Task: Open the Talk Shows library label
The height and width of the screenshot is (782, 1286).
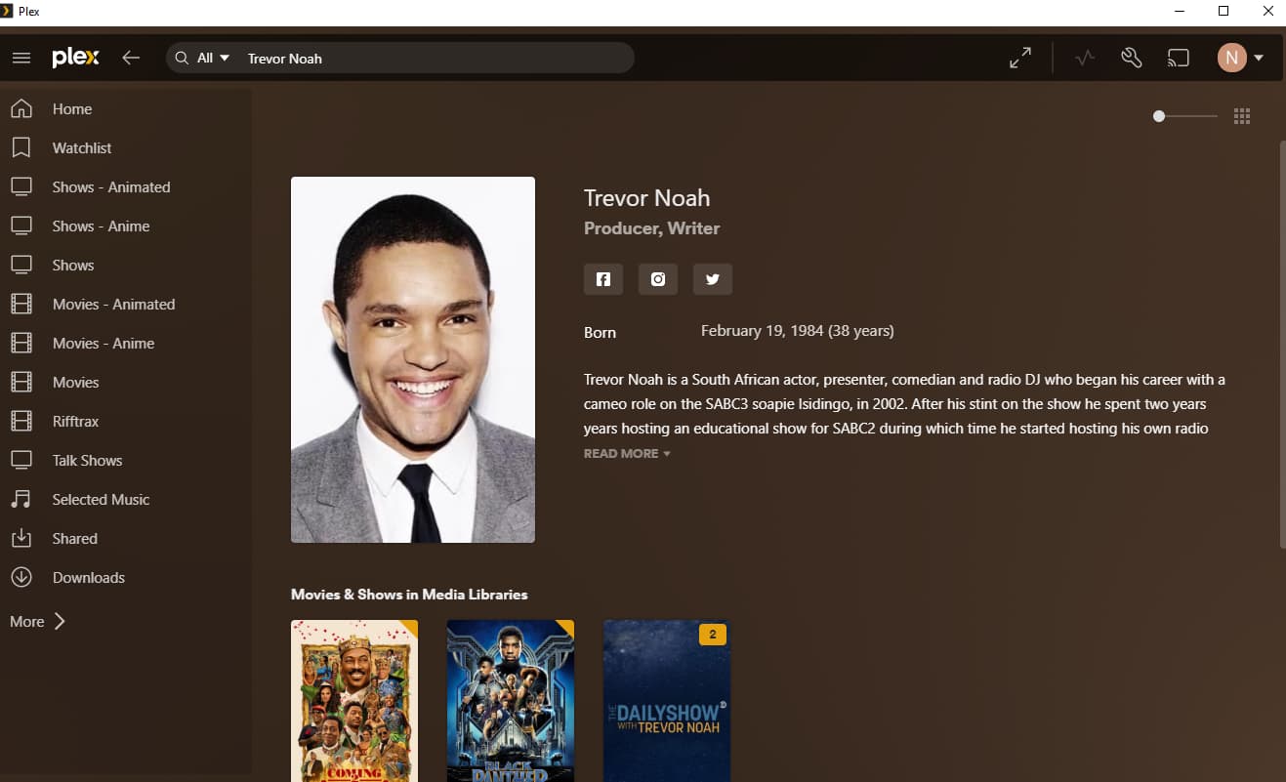Action: click(88, 461)
